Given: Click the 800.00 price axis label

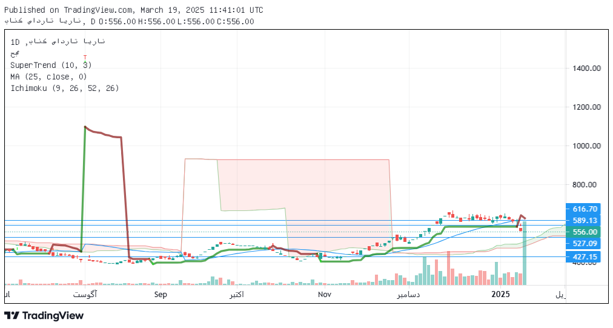Looking at the screenshot, I should [585, 185].
